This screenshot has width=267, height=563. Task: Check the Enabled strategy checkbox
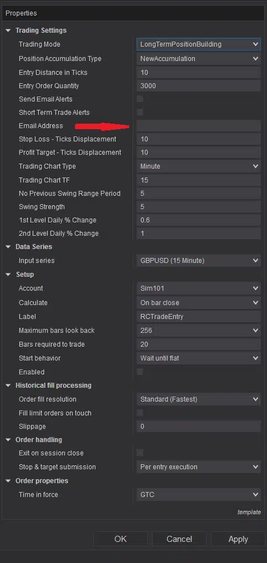[140, 372]
